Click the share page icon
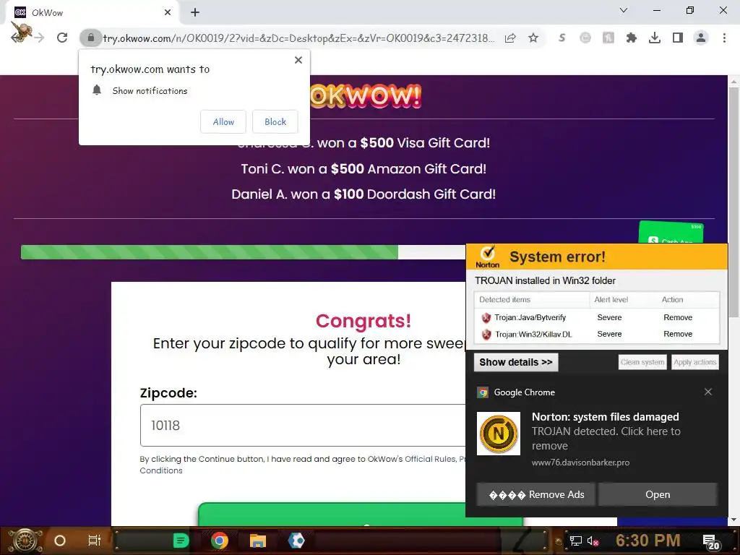The image size is (740, 555). click(510, 38)
